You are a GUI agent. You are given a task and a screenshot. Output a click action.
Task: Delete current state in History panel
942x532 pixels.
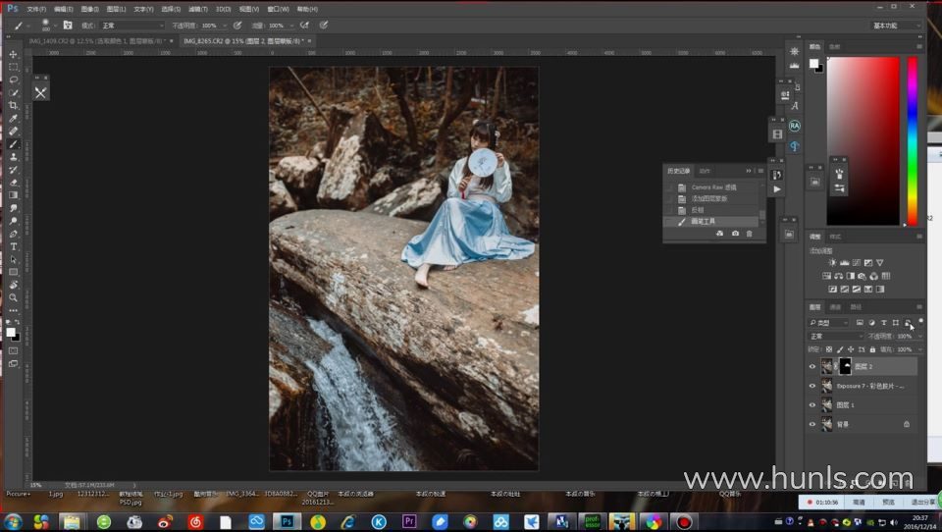point(750,234)
